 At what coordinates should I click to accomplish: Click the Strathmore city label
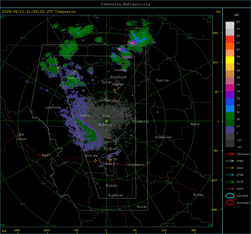coord(136,165)
